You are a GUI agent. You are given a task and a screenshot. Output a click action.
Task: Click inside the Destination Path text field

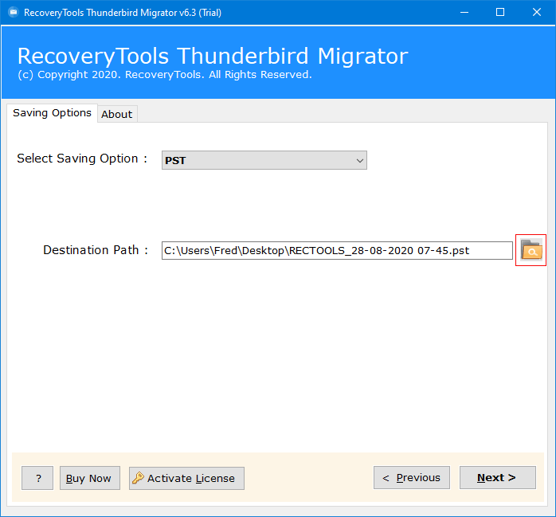[337, 251]
